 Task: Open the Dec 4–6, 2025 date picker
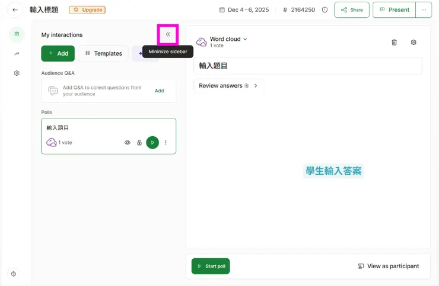[x=244, y=10]
